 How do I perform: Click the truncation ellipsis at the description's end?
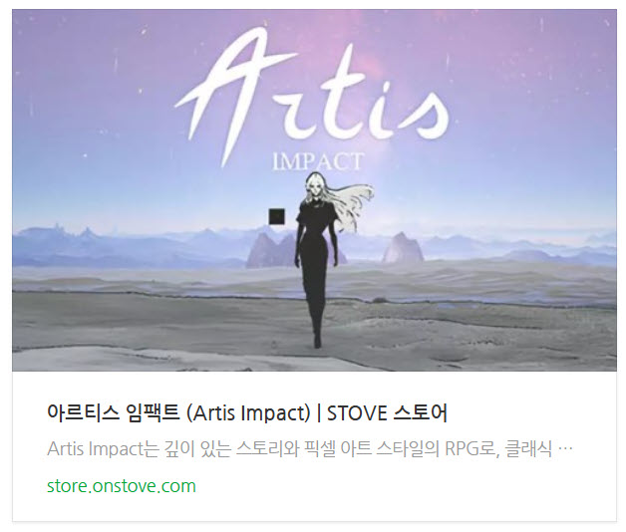click(564, 449)
